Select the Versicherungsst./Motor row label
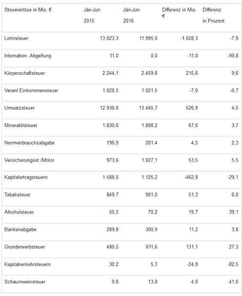The image size is (242, 296). pos(29,160)
